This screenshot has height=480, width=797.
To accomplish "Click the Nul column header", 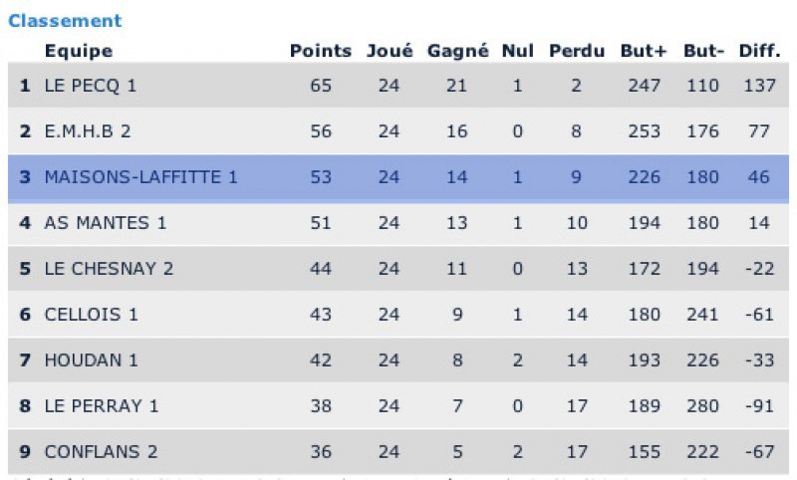I will click(x=518, y=52).
